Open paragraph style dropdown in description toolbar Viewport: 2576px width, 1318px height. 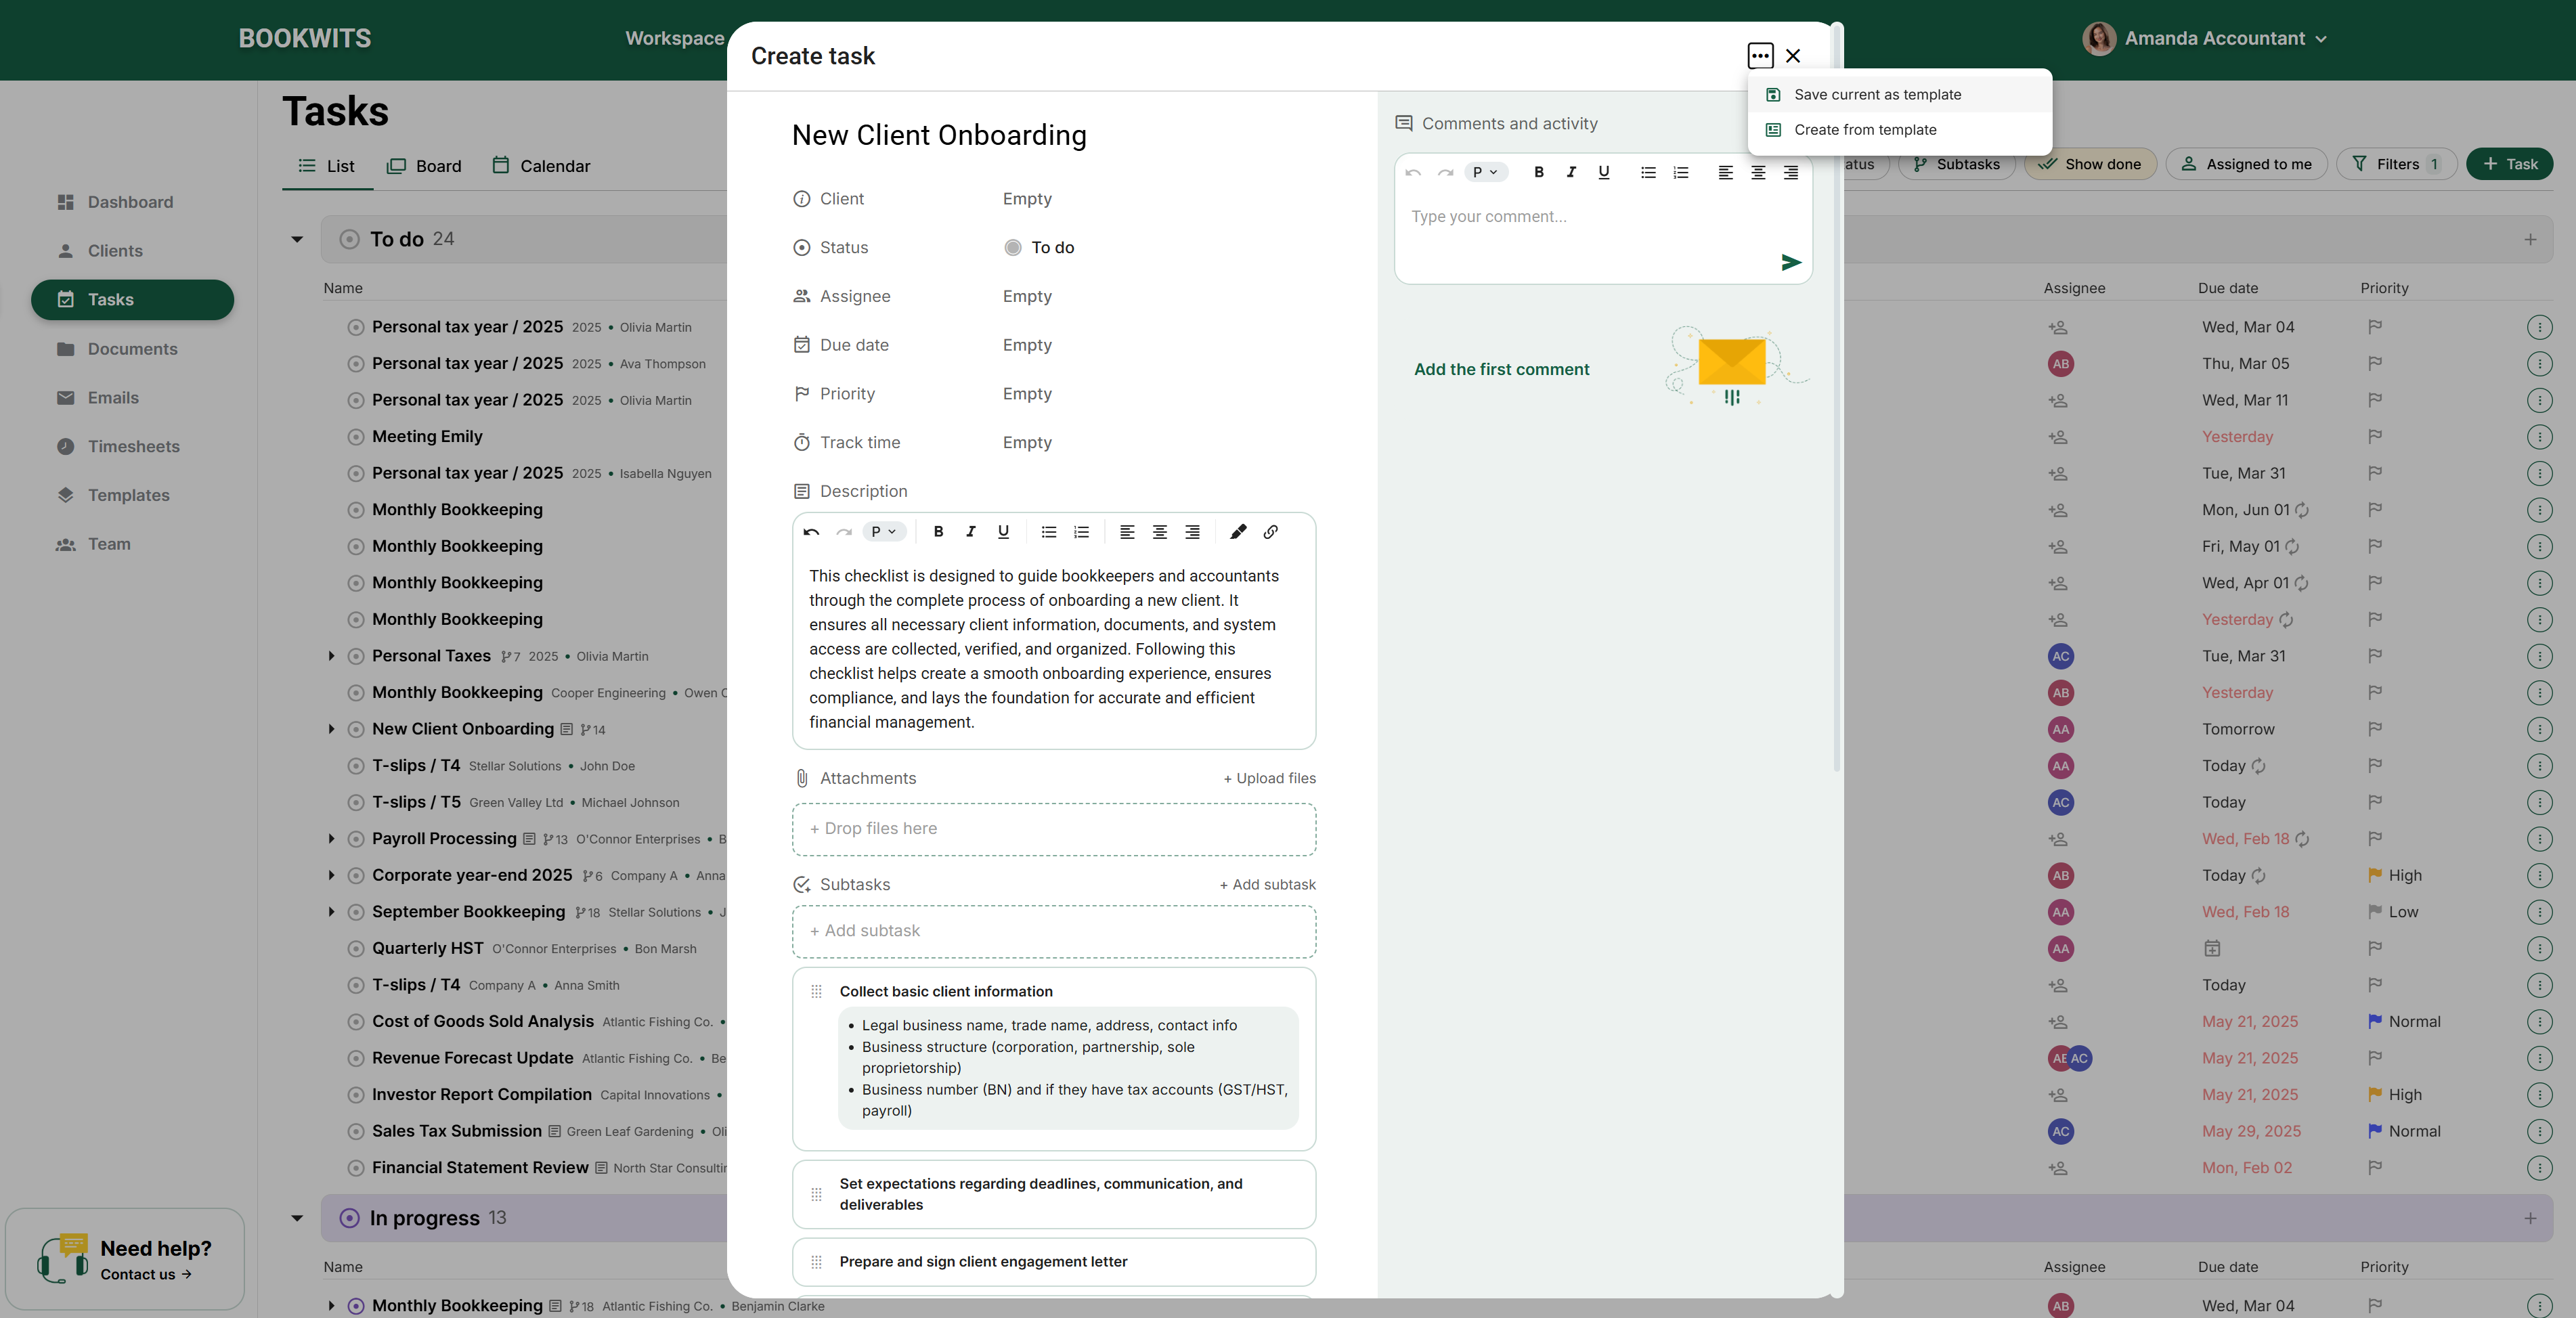pyautogui.click(x=883, y=532)
